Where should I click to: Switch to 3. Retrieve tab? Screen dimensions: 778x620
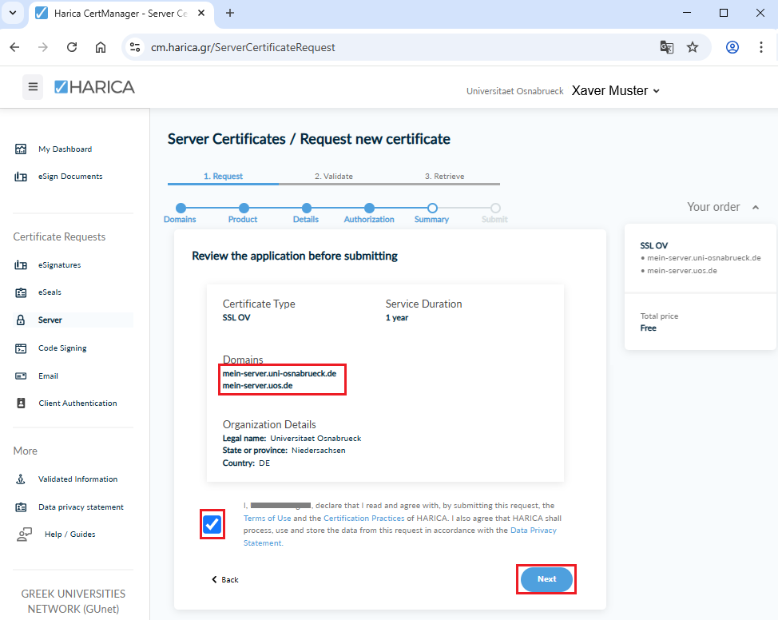click(445, 177)
